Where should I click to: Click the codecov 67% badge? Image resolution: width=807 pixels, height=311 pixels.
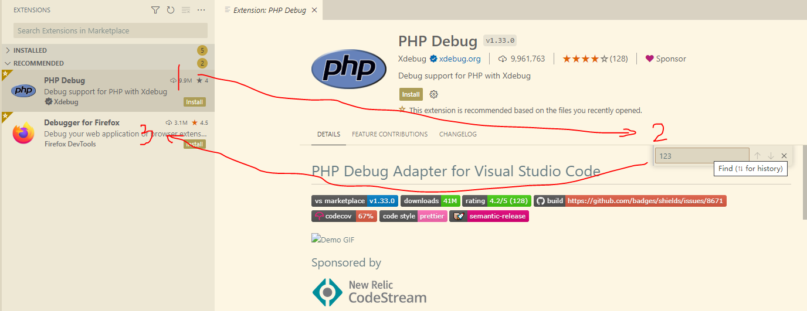tap(344, 216)
